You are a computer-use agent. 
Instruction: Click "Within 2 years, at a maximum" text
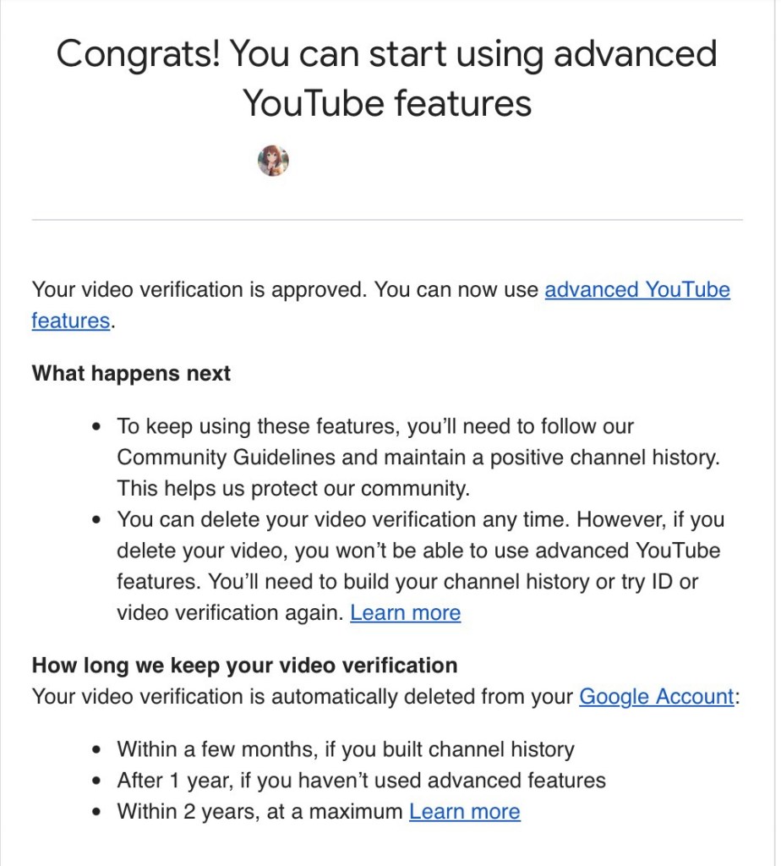tap(259, 812)
